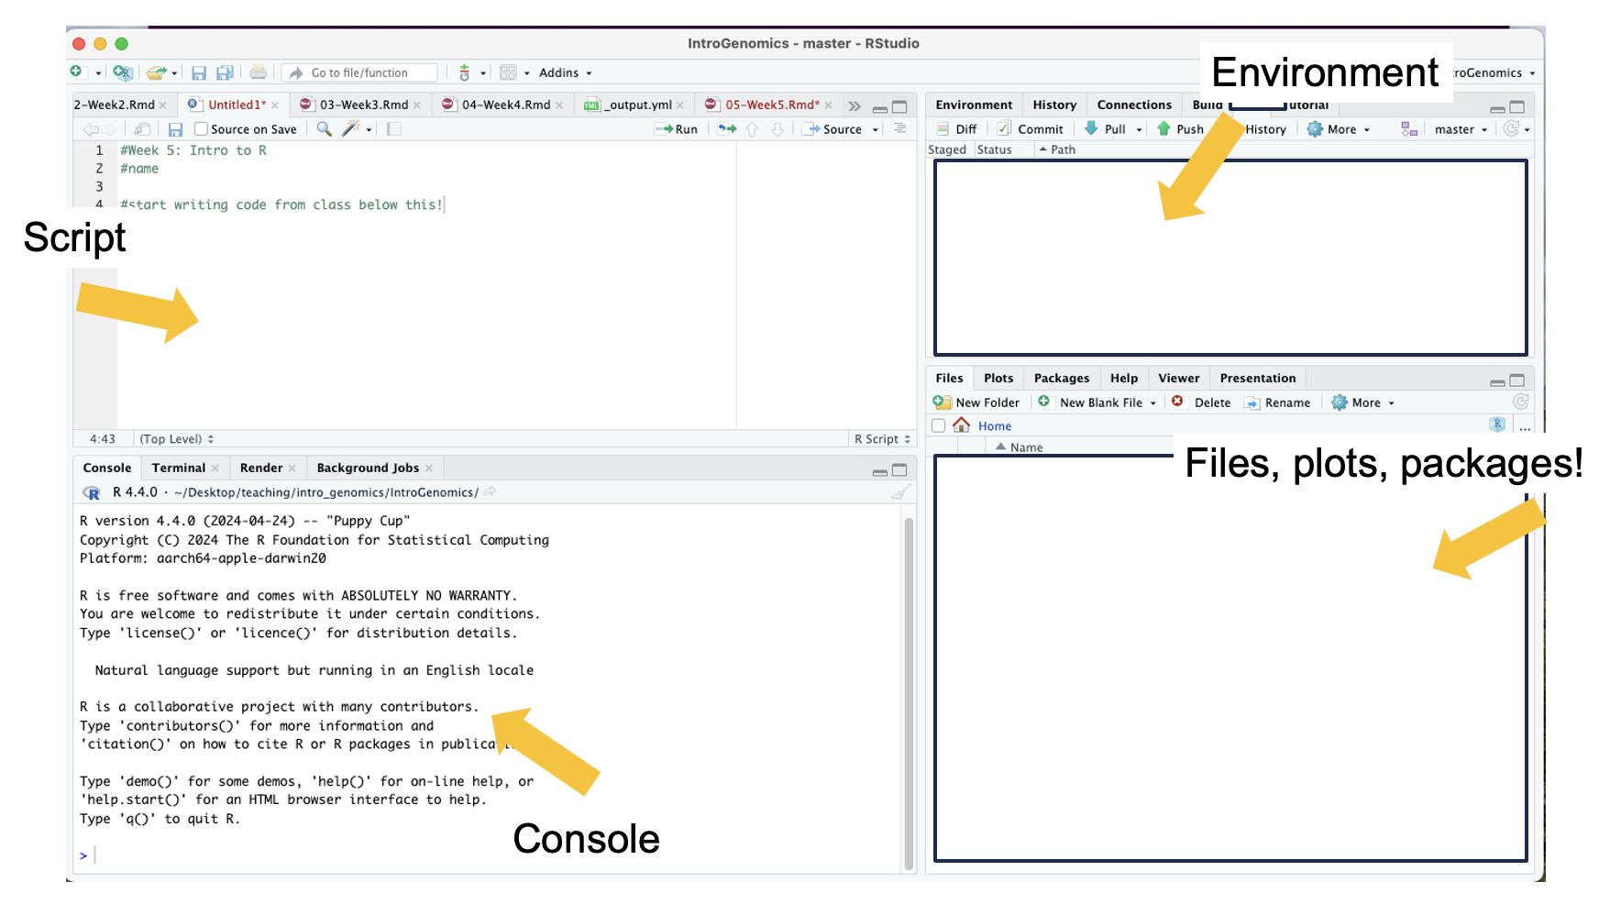Enable Source on Save

tap(202, 129)
